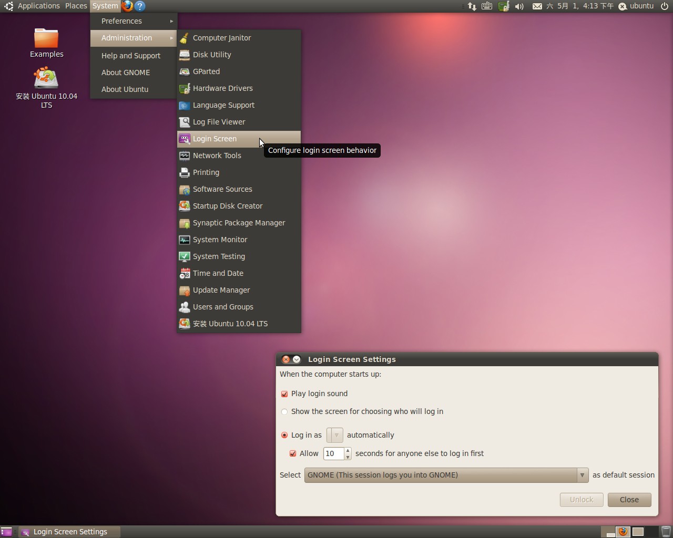Viewport: 673px width, 538px height.
Task: Click the Network Tools icon
Action: (x=184, y=156)
